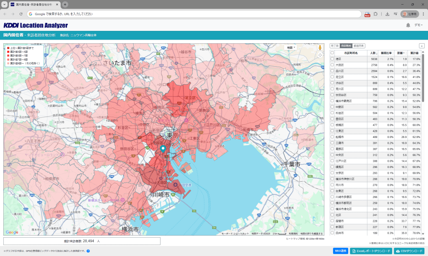This screenshot has height=256, width=428.
Task: Click the table download arrow icon
Action: (422, 46)
